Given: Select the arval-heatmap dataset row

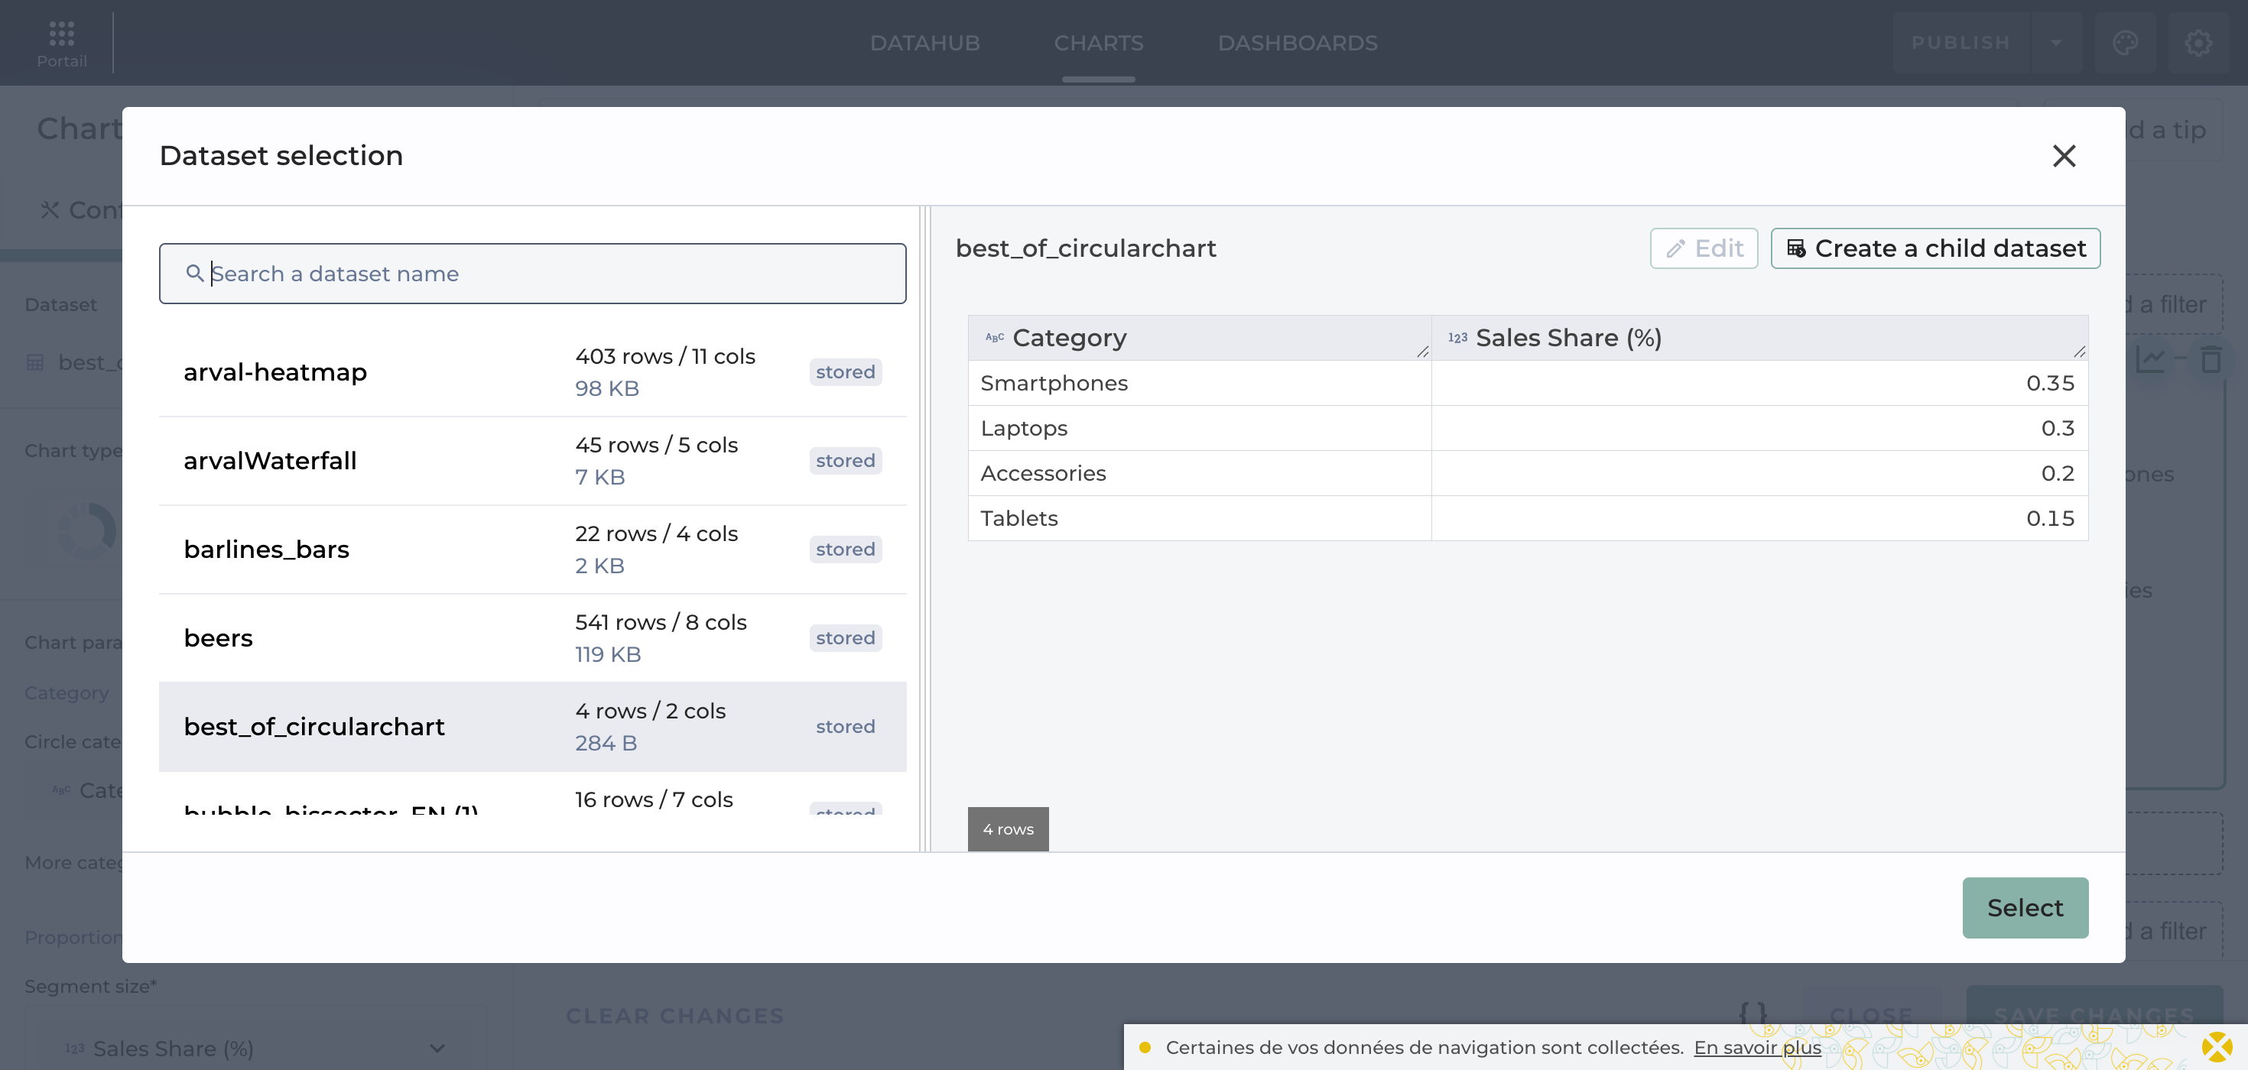Looking at the screenshot, I should pos(532,372).
